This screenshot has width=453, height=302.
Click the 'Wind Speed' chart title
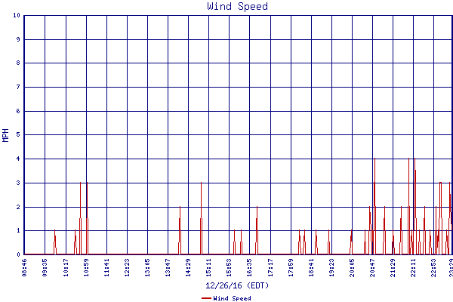tap(238, 6)
